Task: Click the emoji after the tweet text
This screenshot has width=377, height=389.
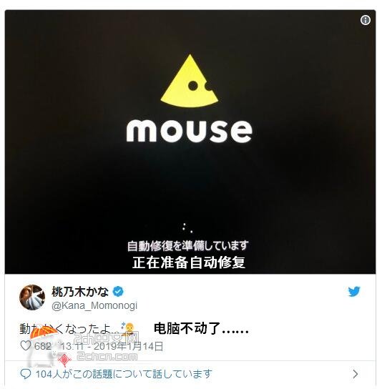Action: [127, 329]
